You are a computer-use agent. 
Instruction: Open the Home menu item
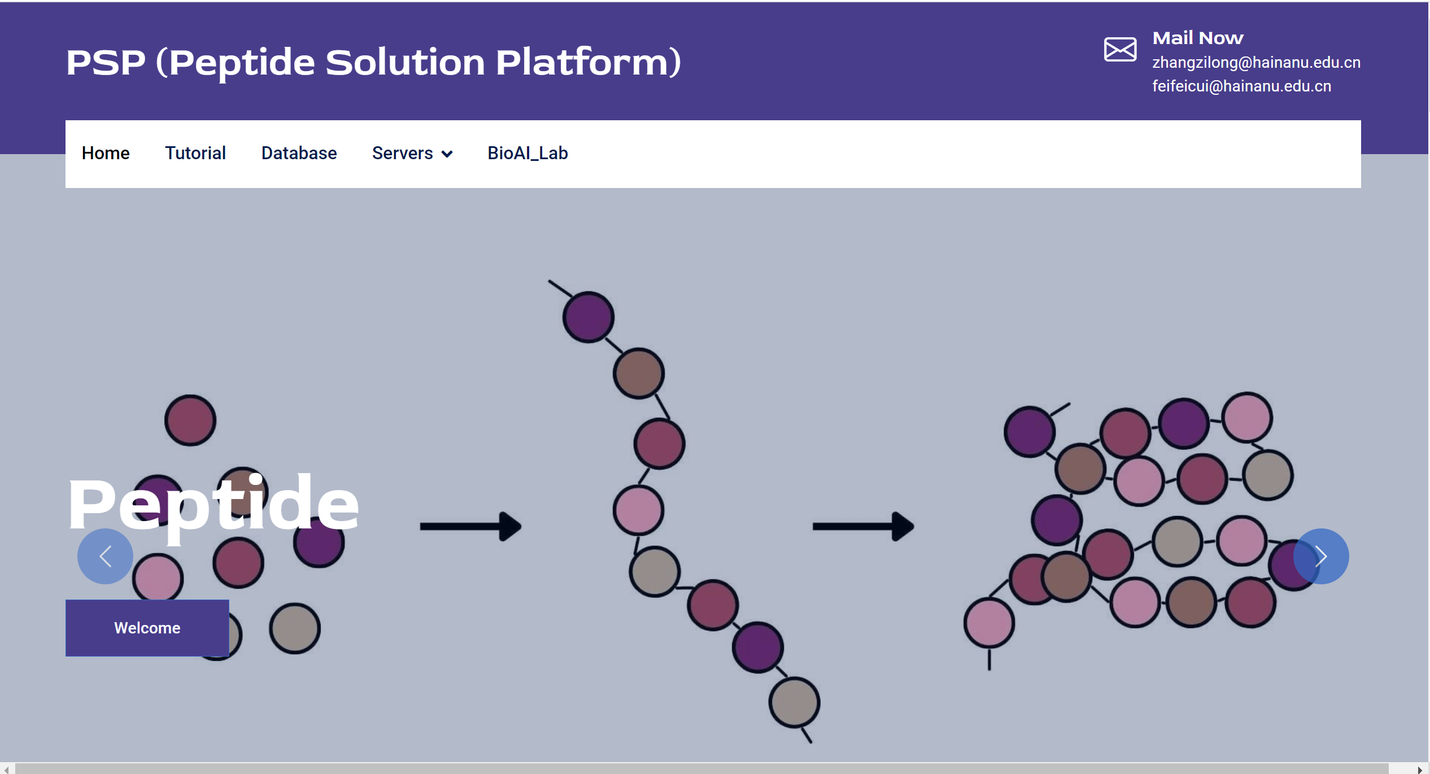point(106,154)
